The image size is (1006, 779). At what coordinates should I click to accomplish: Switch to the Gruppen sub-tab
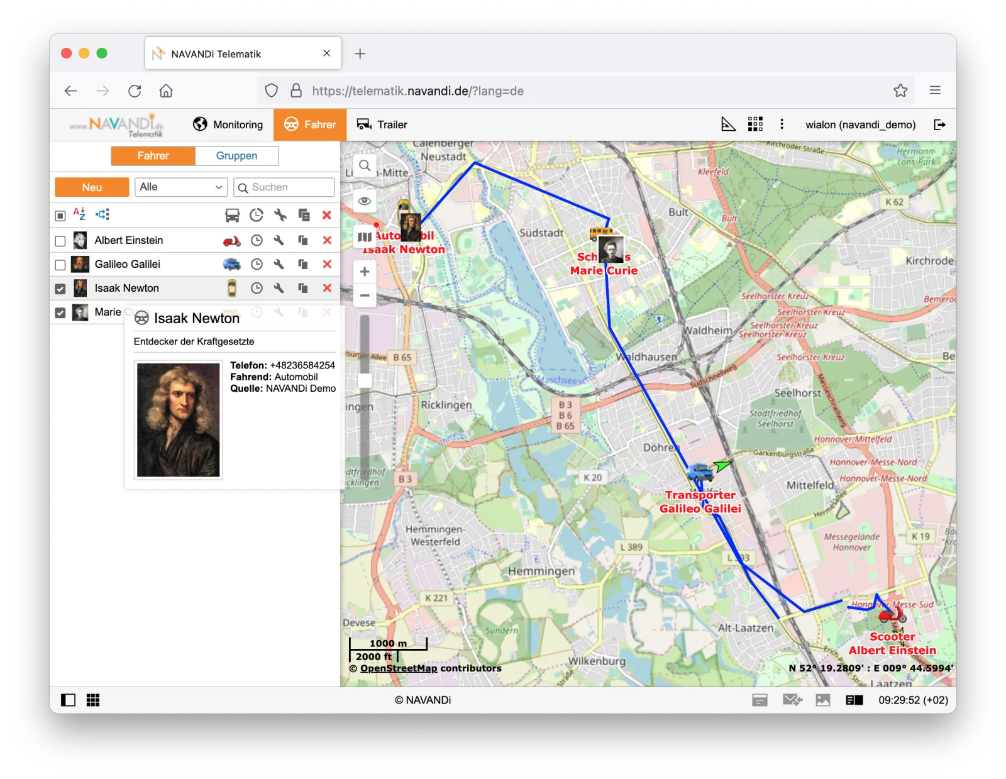237,156
